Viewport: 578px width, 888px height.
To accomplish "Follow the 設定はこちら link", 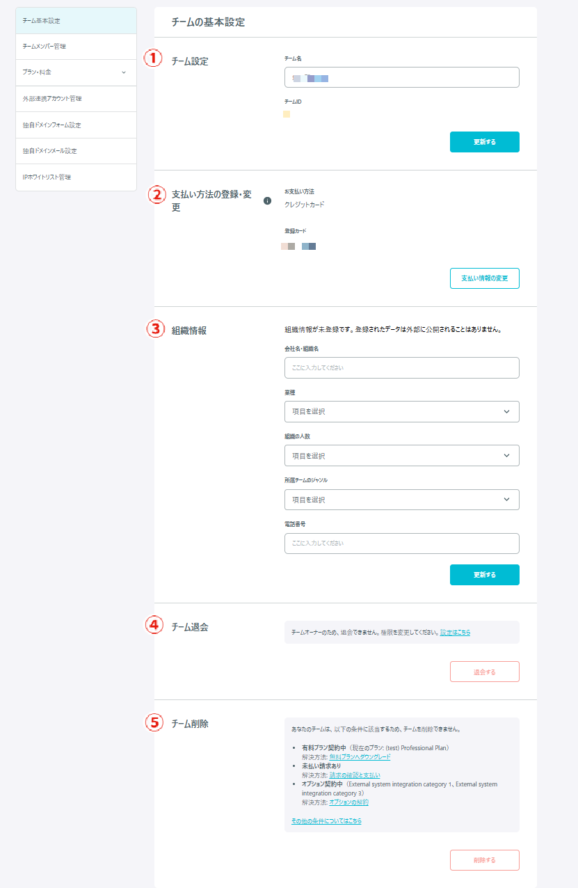I will coord(455,632).
